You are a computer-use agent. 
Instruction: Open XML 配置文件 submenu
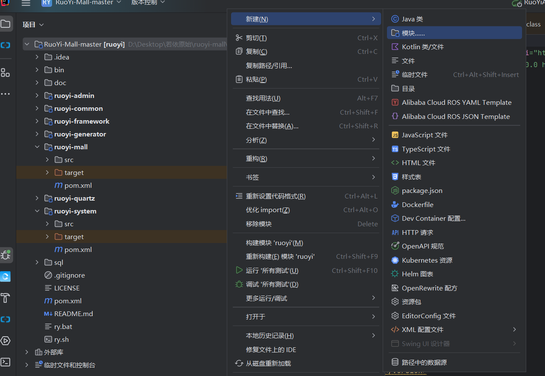[454, 329]
